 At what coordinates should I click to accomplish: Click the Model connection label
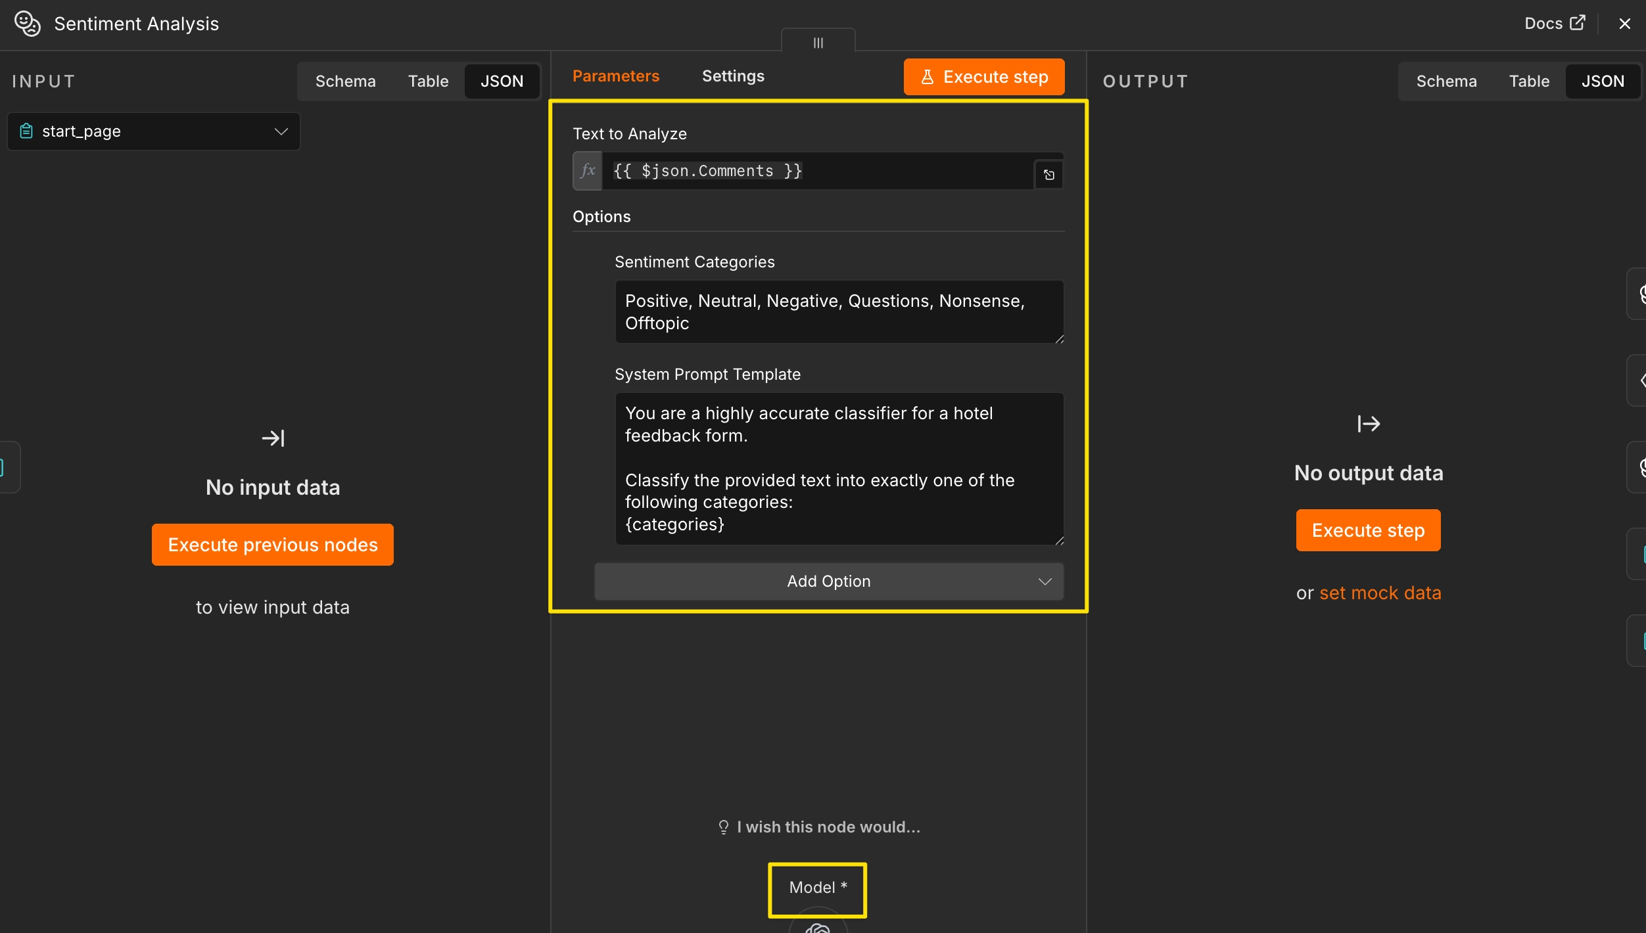click(x=818, y=888)
